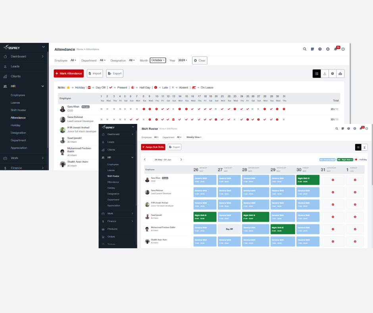Switch Attendance to by-member view

click(325, 73)
